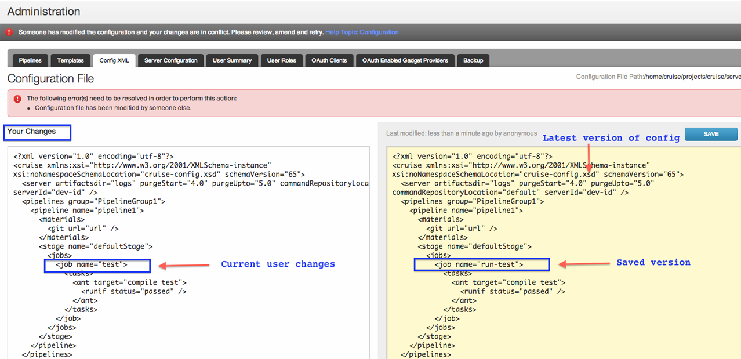Viewport: 741px width, 359px height.
Task: Select the Config XML tab
Action: [x=114, y=60]
